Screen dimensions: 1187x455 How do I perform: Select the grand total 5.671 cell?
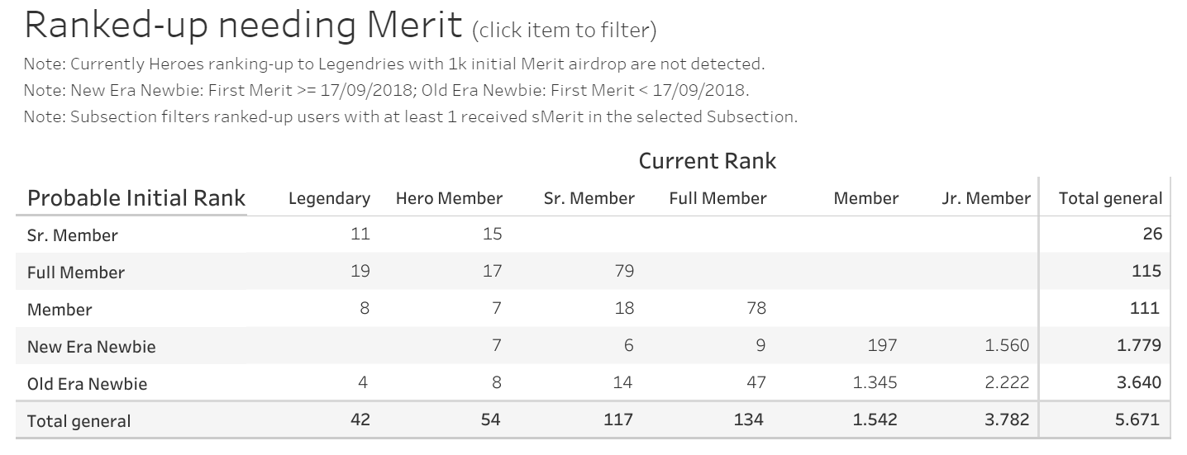click(x=1139, y=419)
